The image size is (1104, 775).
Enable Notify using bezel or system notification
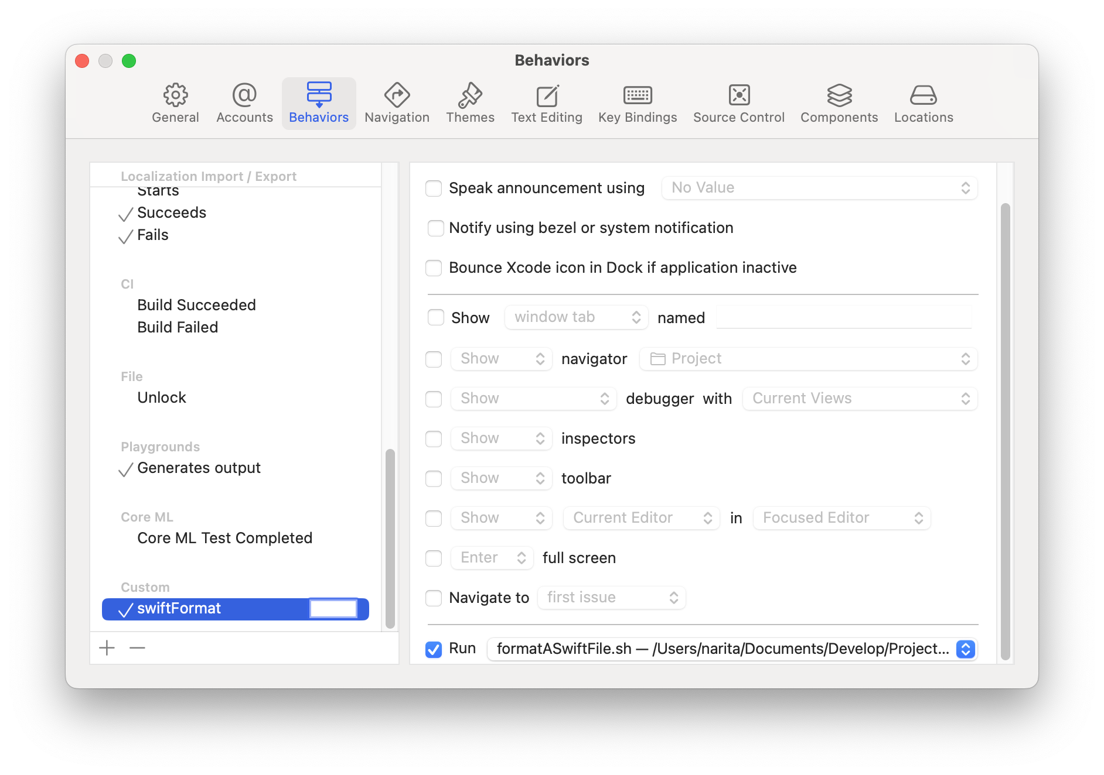(x=436, y=228)
